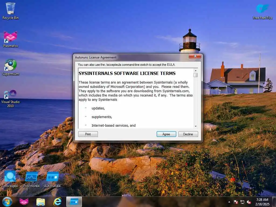Click the license text scrollbar thumb
The image size is (276, 207).
click(196, 75)
